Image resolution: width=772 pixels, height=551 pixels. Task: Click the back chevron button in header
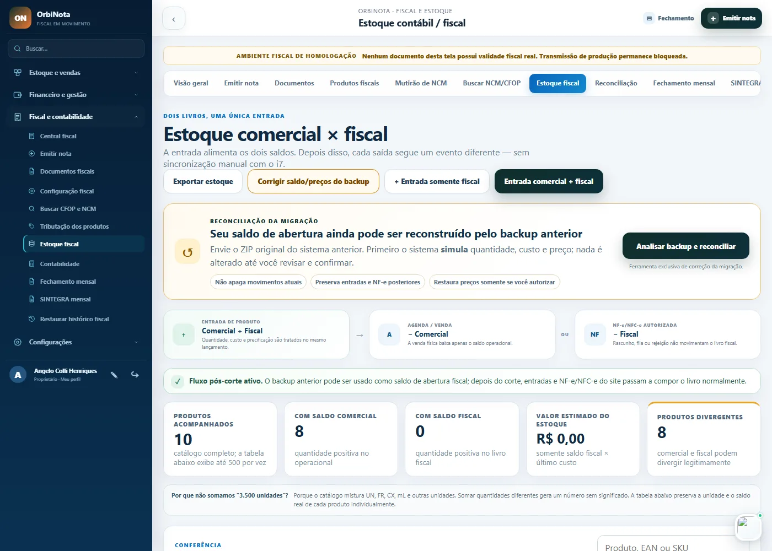pos(174,19)
